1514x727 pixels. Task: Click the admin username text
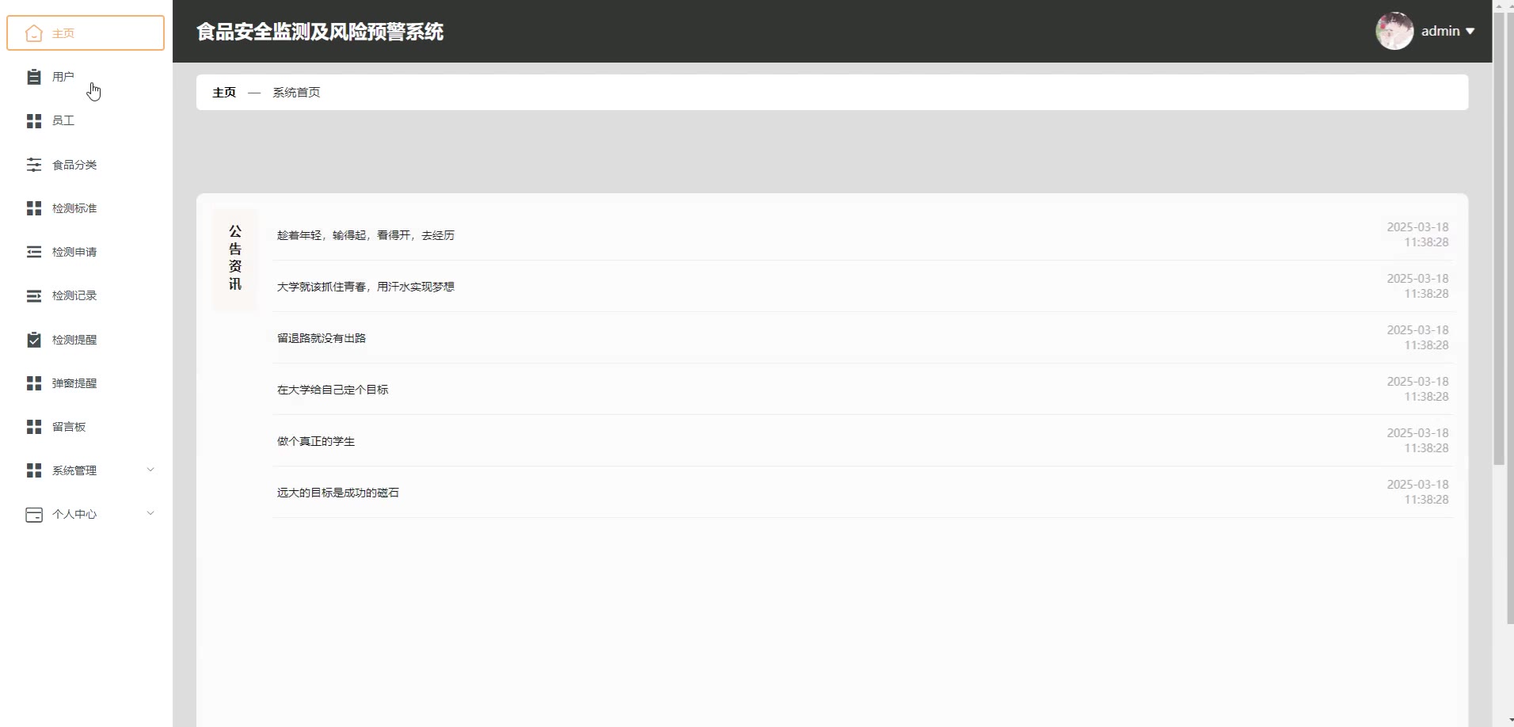[1440, 31]
